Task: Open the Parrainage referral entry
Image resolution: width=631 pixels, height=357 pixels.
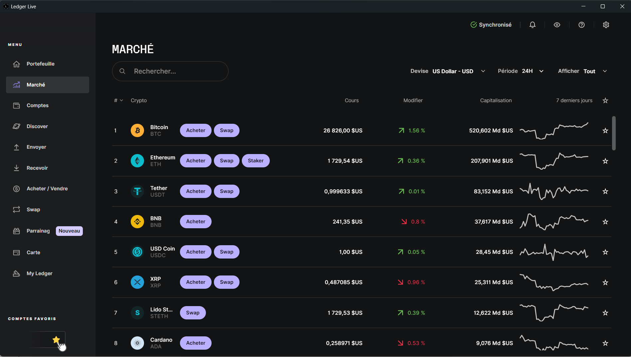Action: coord(48,231)
